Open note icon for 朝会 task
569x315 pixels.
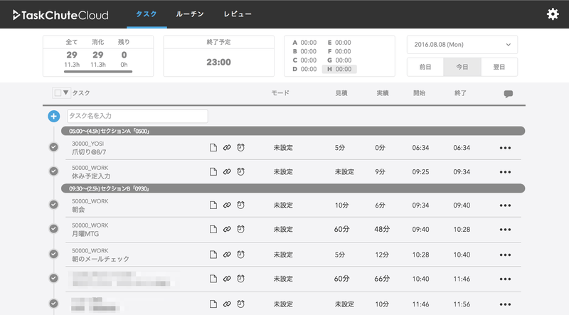213,205
